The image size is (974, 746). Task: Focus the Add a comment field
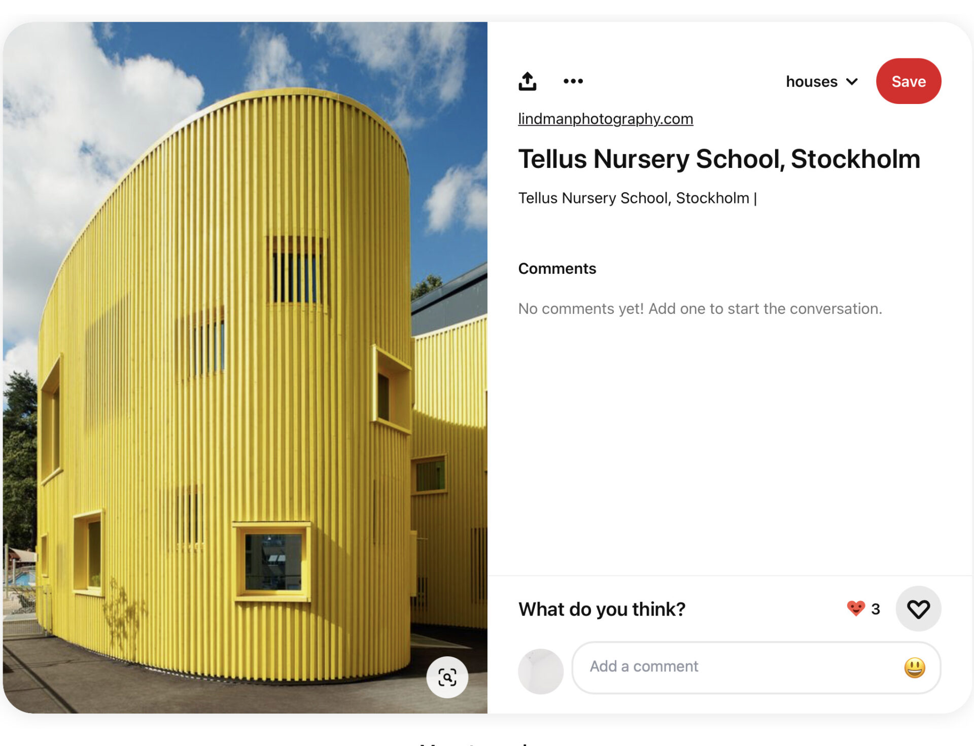click(x=756, y=667)
